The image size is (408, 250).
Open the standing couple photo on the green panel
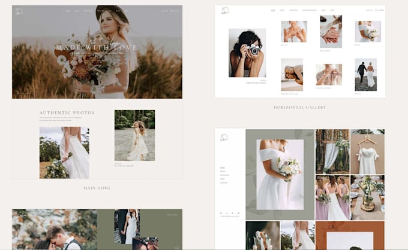click(x=127, y=227)
